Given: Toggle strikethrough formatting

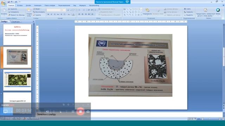Looking at the screenshot, I should [58, 14].
